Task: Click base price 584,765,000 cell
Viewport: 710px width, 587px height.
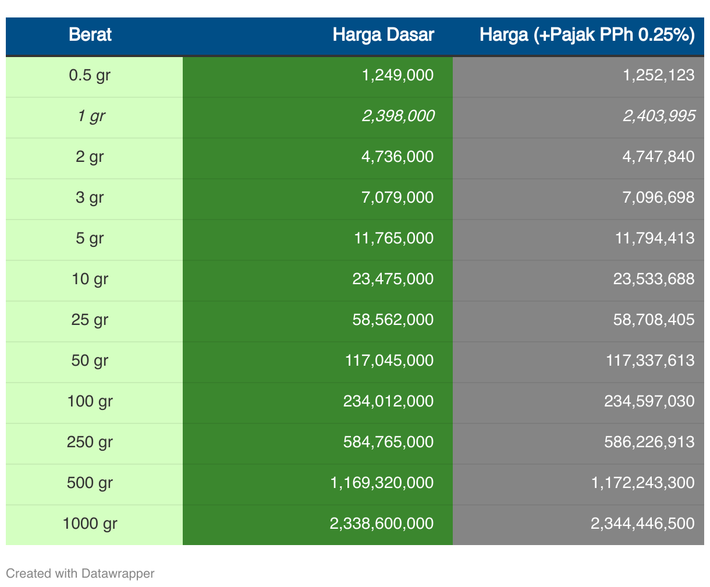Action: [318, 444]
